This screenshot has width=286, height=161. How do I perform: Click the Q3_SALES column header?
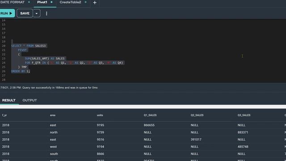pos(244,115)
